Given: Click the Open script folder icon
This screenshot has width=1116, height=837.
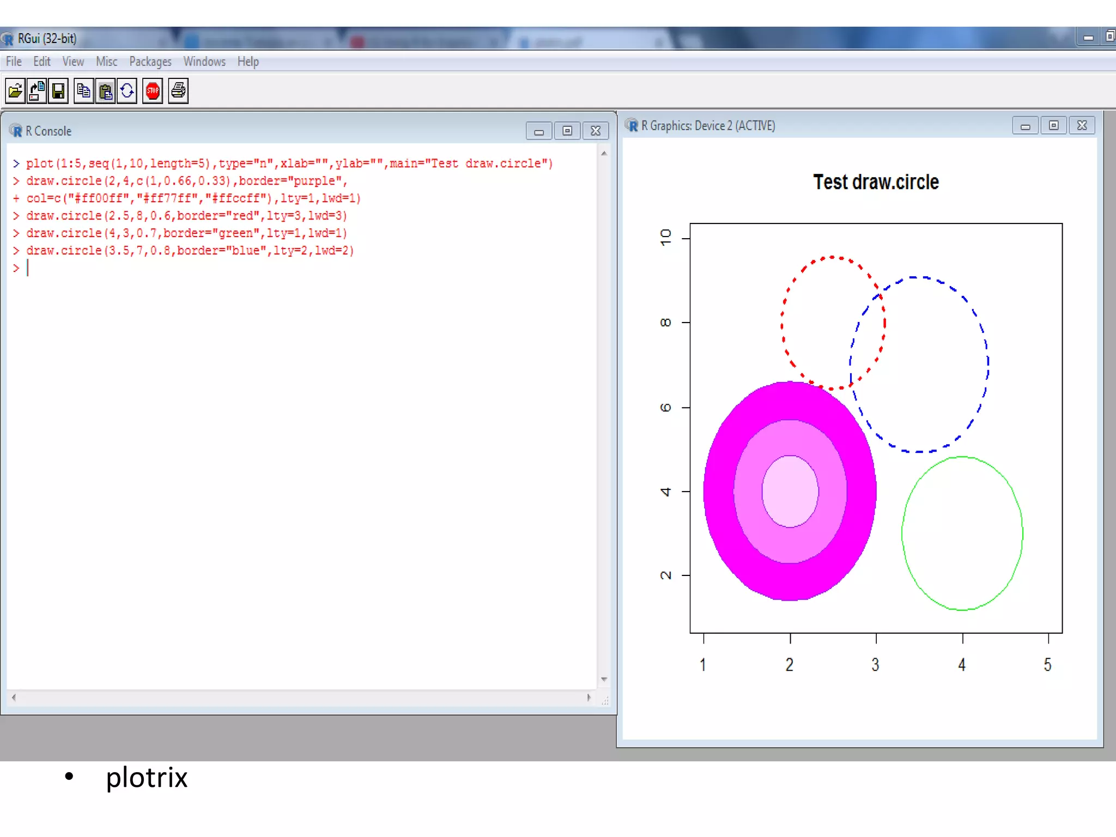Looking at the screenshot, I should coord(15,90).
